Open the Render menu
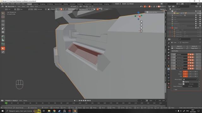The height and width of the screenshot is (113, 202). click(x=13, y=4)
